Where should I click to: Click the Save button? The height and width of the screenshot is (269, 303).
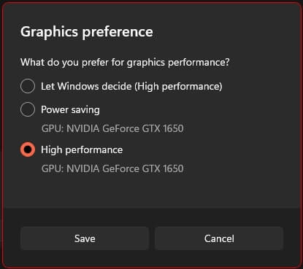coord(85,238)
